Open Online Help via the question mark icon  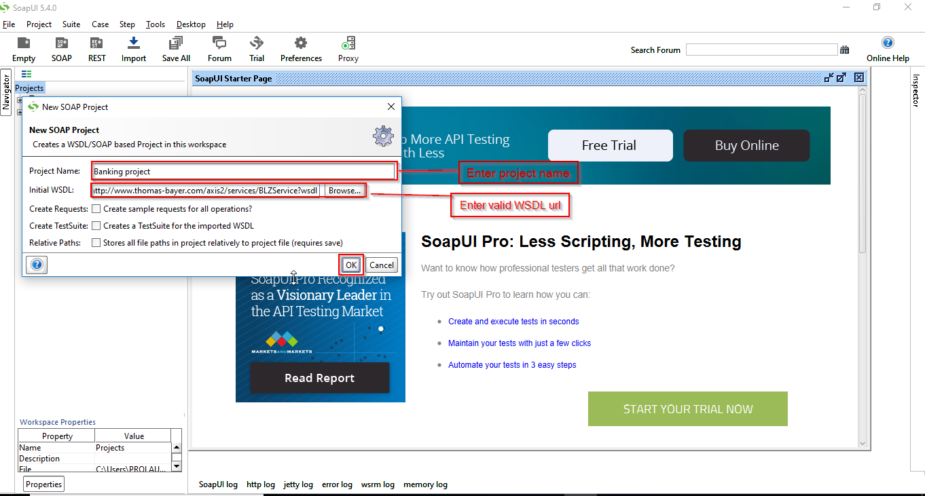(x=887, y=42)
